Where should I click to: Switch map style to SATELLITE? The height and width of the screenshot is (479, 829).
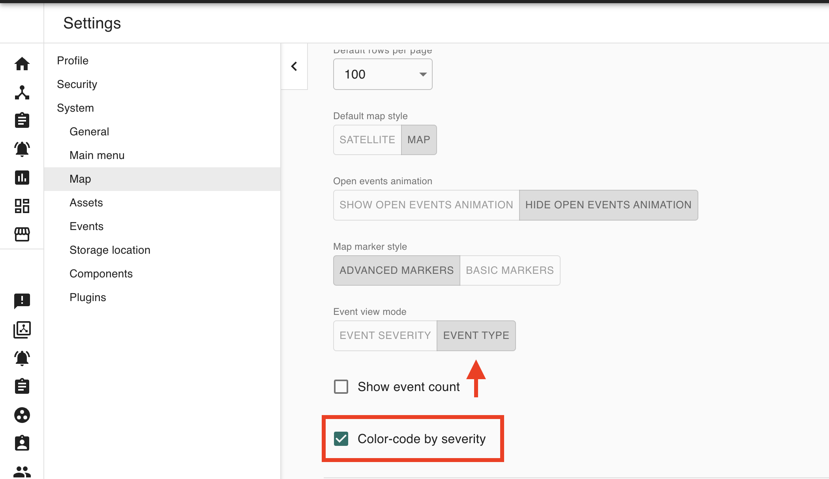367,140
